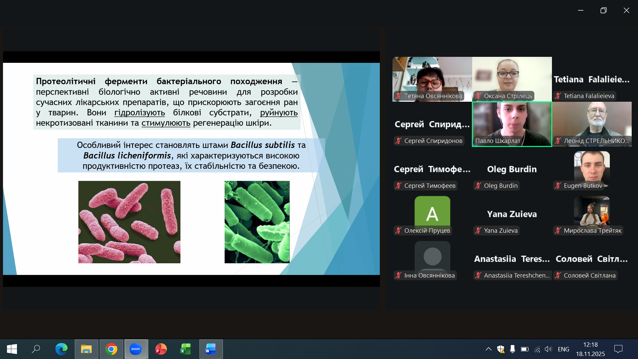This screenshot has width=638, height=359.
Task: Click the Windows Start button
Action: 12,349
